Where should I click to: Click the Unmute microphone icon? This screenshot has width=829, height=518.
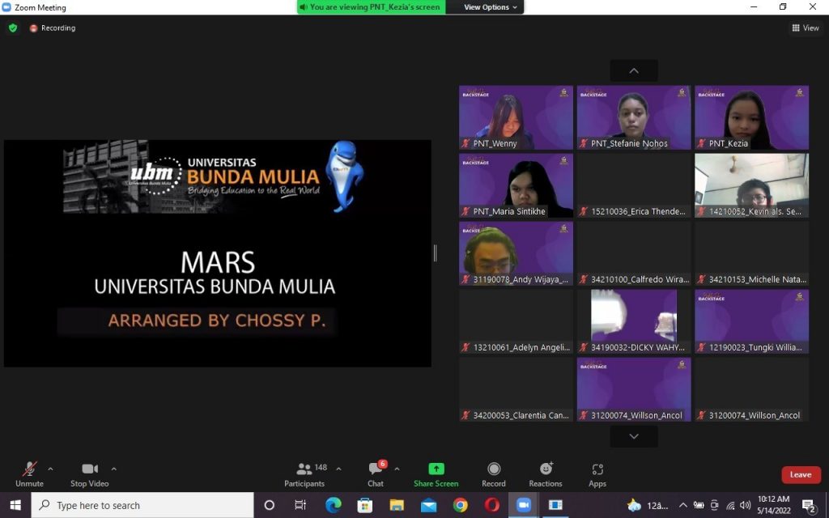(x=30, y=469)
